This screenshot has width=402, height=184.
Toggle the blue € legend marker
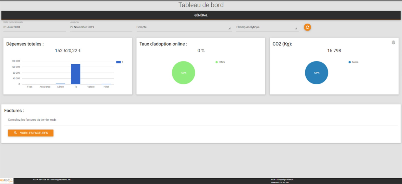tap(118, 62)
